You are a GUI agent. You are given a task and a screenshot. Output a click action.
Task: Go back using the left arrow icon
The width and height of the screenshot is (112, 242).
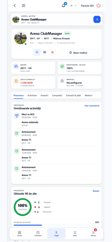click(15, 6)
